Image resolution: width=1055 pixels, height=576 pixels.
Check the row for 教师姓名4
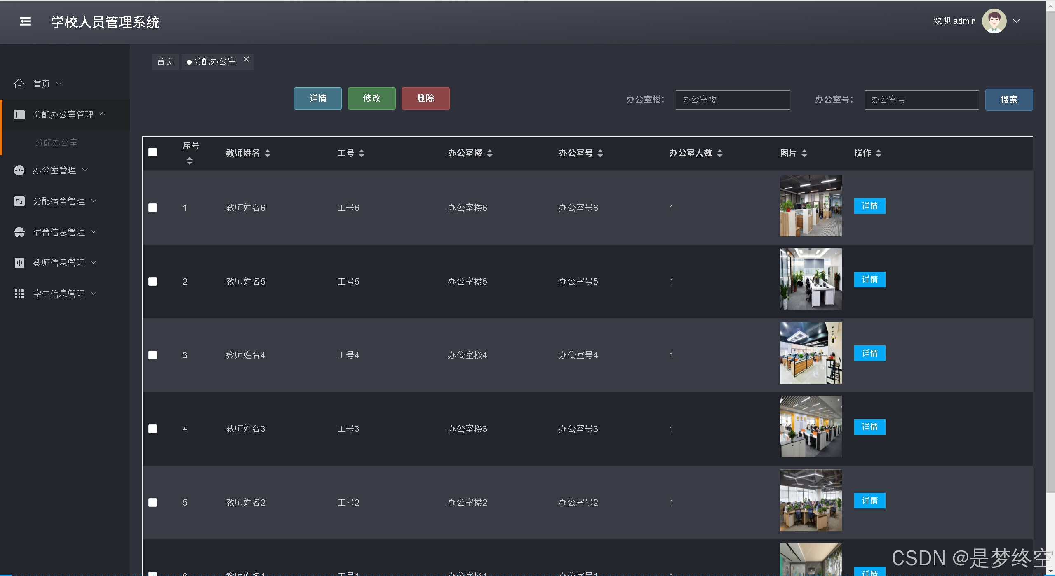[x=153, y=355]
